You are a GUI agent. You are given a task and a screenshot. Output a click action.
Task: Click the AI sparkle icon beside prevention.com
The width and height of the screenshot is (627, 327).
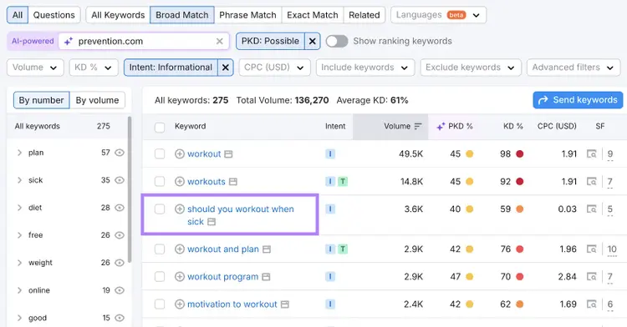point(69,41)
